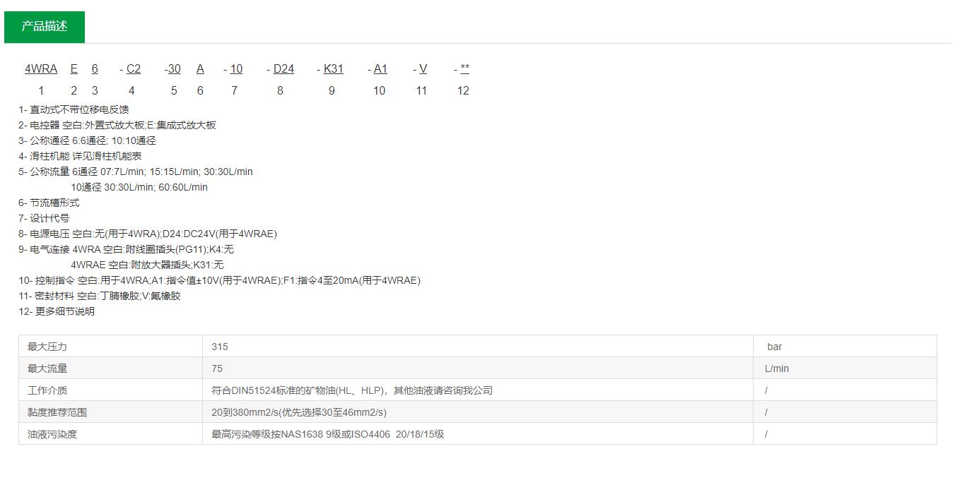Screen dimensions: 960x480
Task: Select line 12- 更多细节说明
Action: 57,311
